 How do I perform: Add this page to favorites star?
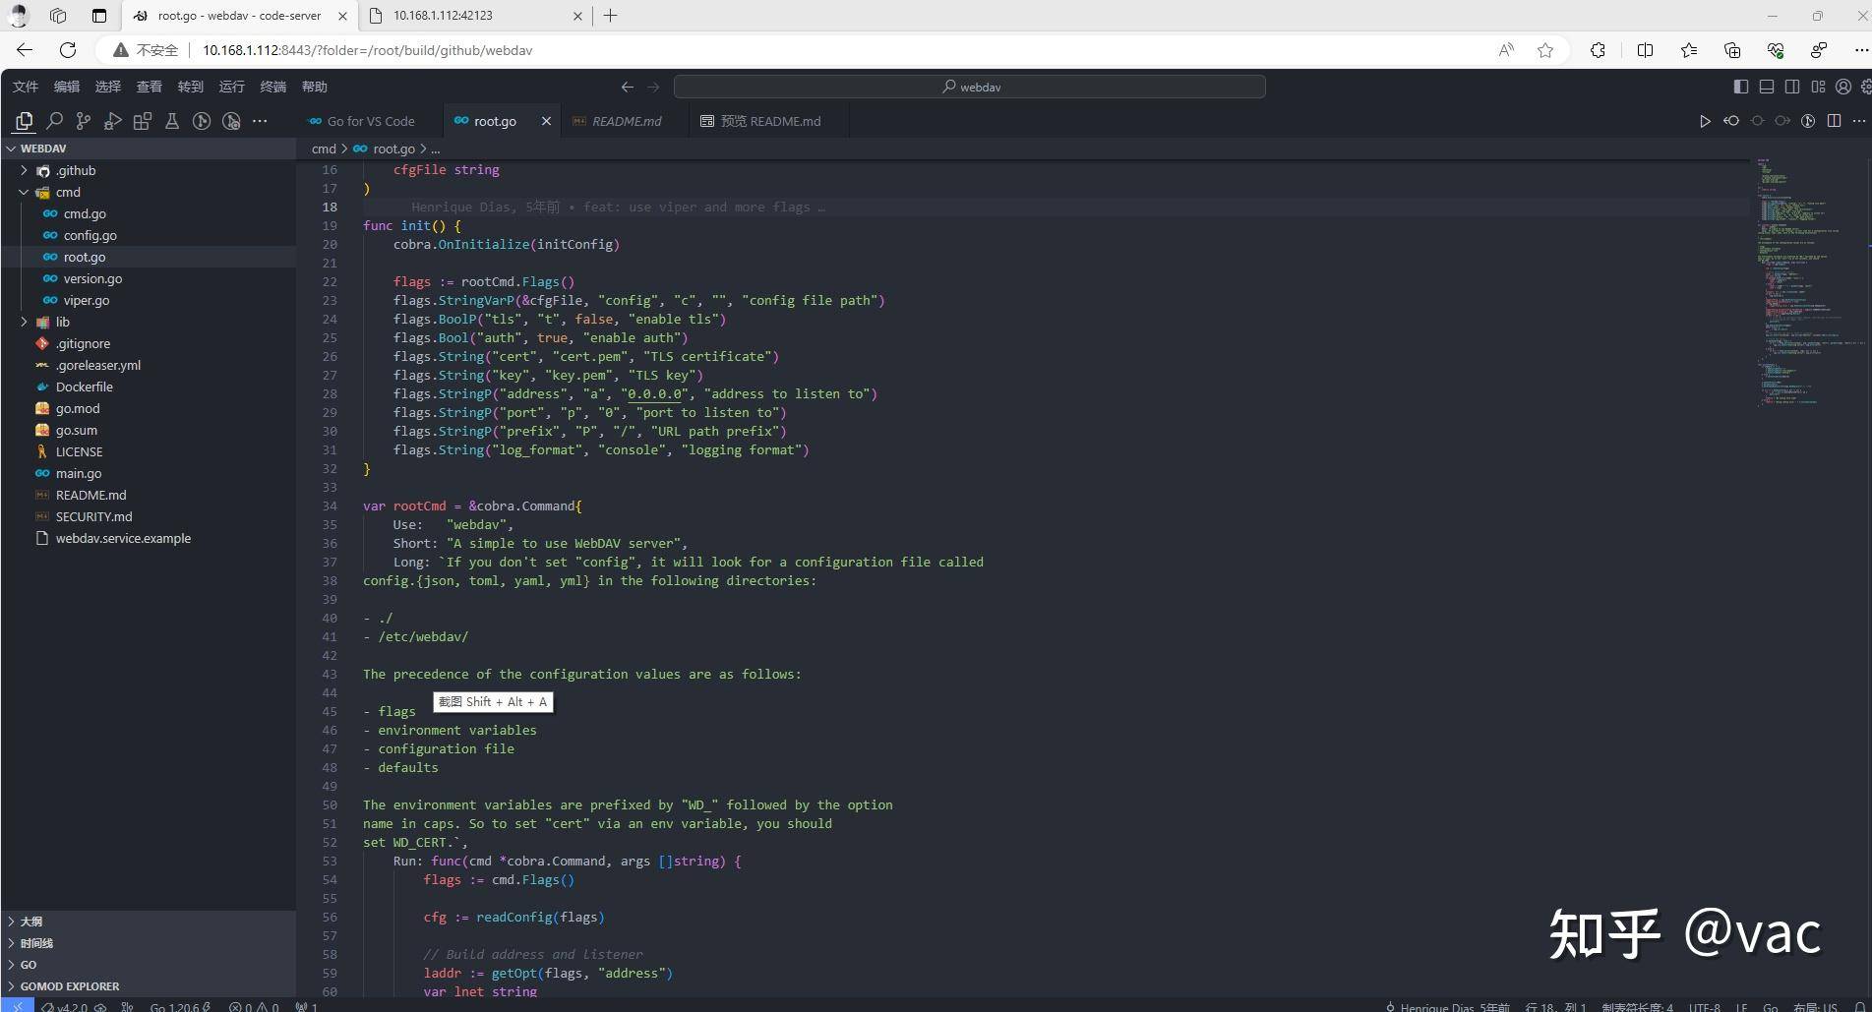[x=1545, y=50]
